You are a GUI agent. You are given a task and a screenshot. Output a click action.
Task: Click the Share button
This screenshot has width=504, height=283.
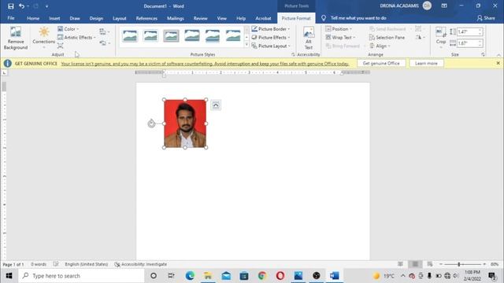point(486,18)
